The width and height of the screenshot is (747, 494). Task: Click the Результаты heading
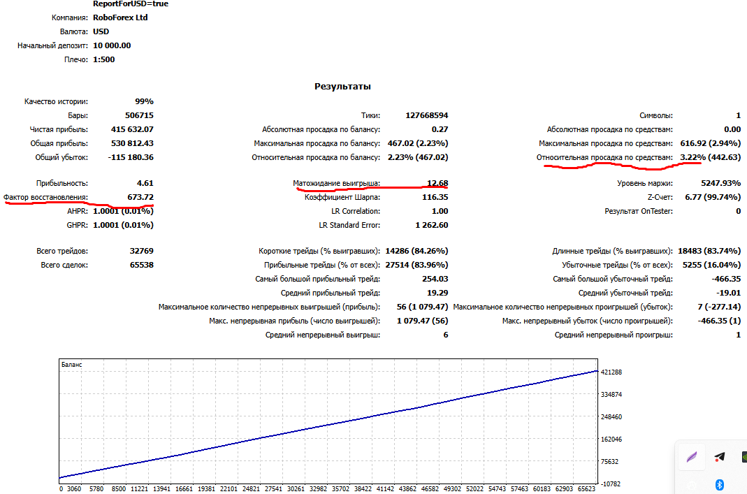pyautogui.click(x=342, y=86)
